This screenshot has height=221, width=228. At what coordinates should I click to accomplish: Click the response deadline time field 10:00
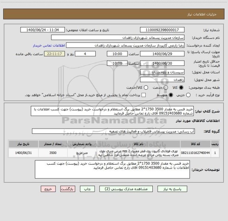(x=117, y=54)
